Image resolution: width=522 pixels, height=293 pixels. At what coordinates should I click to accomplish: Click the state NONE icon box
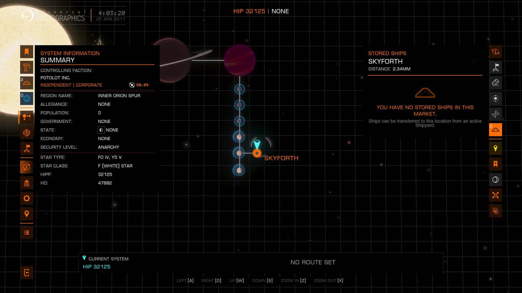click(101, 130)
